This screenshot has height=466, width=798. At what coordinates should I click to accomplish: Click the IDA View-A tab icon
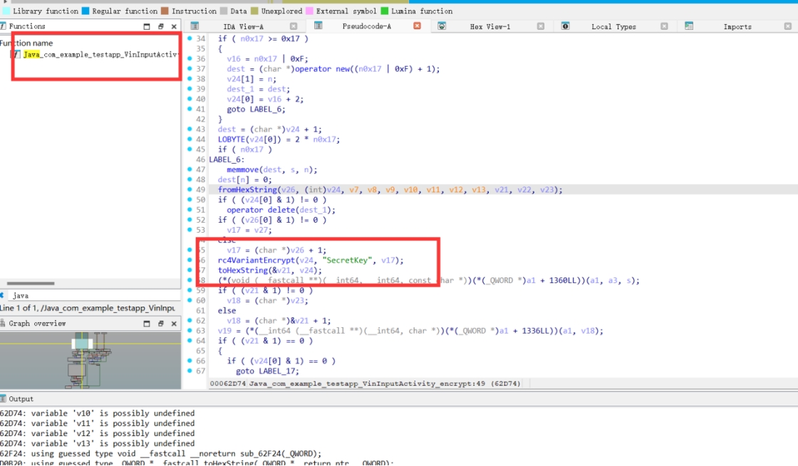click(x=194, y=26)
